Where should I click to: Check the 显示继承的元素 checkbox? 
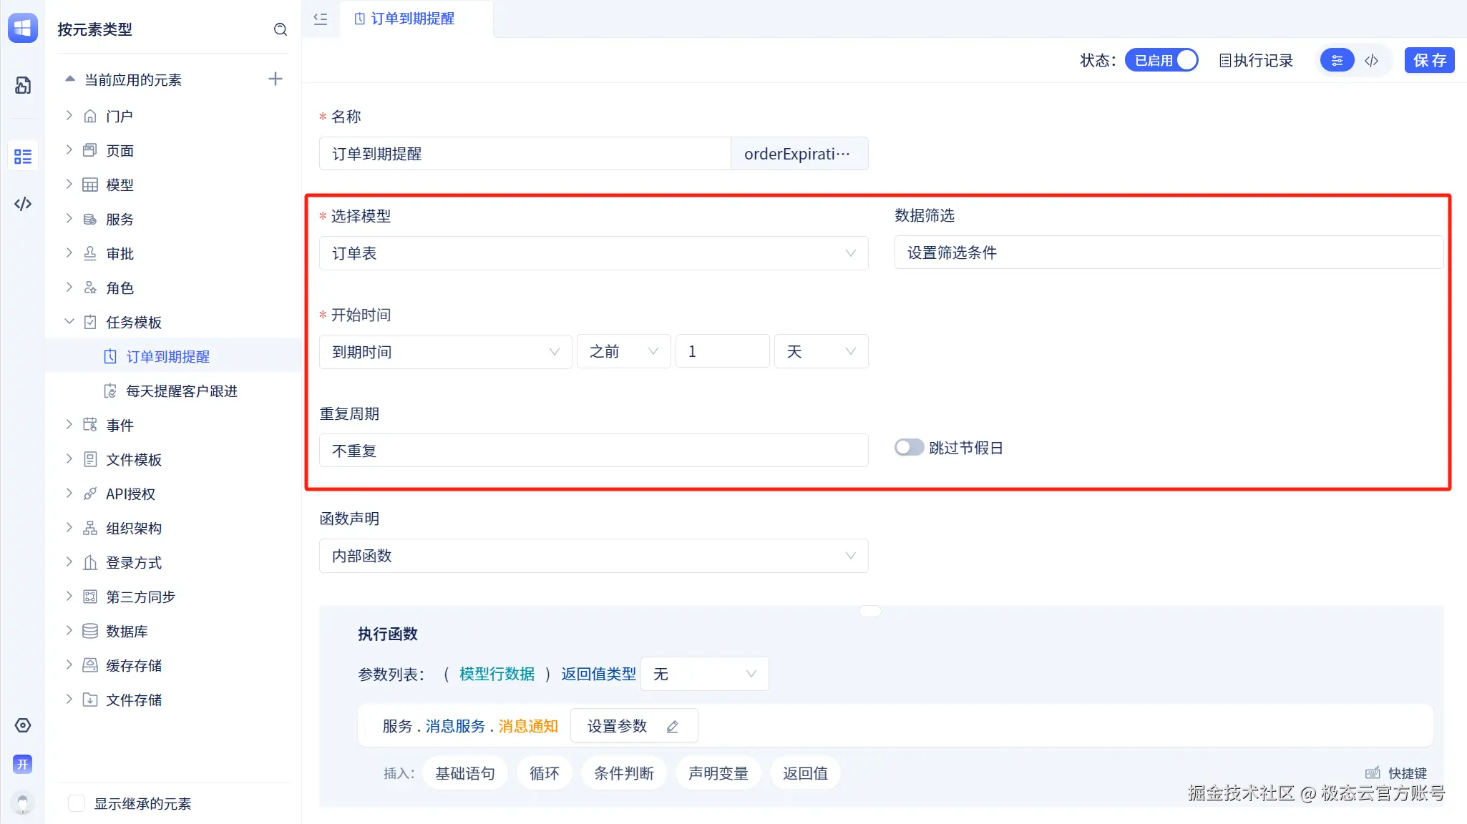[x=77, y=803]
